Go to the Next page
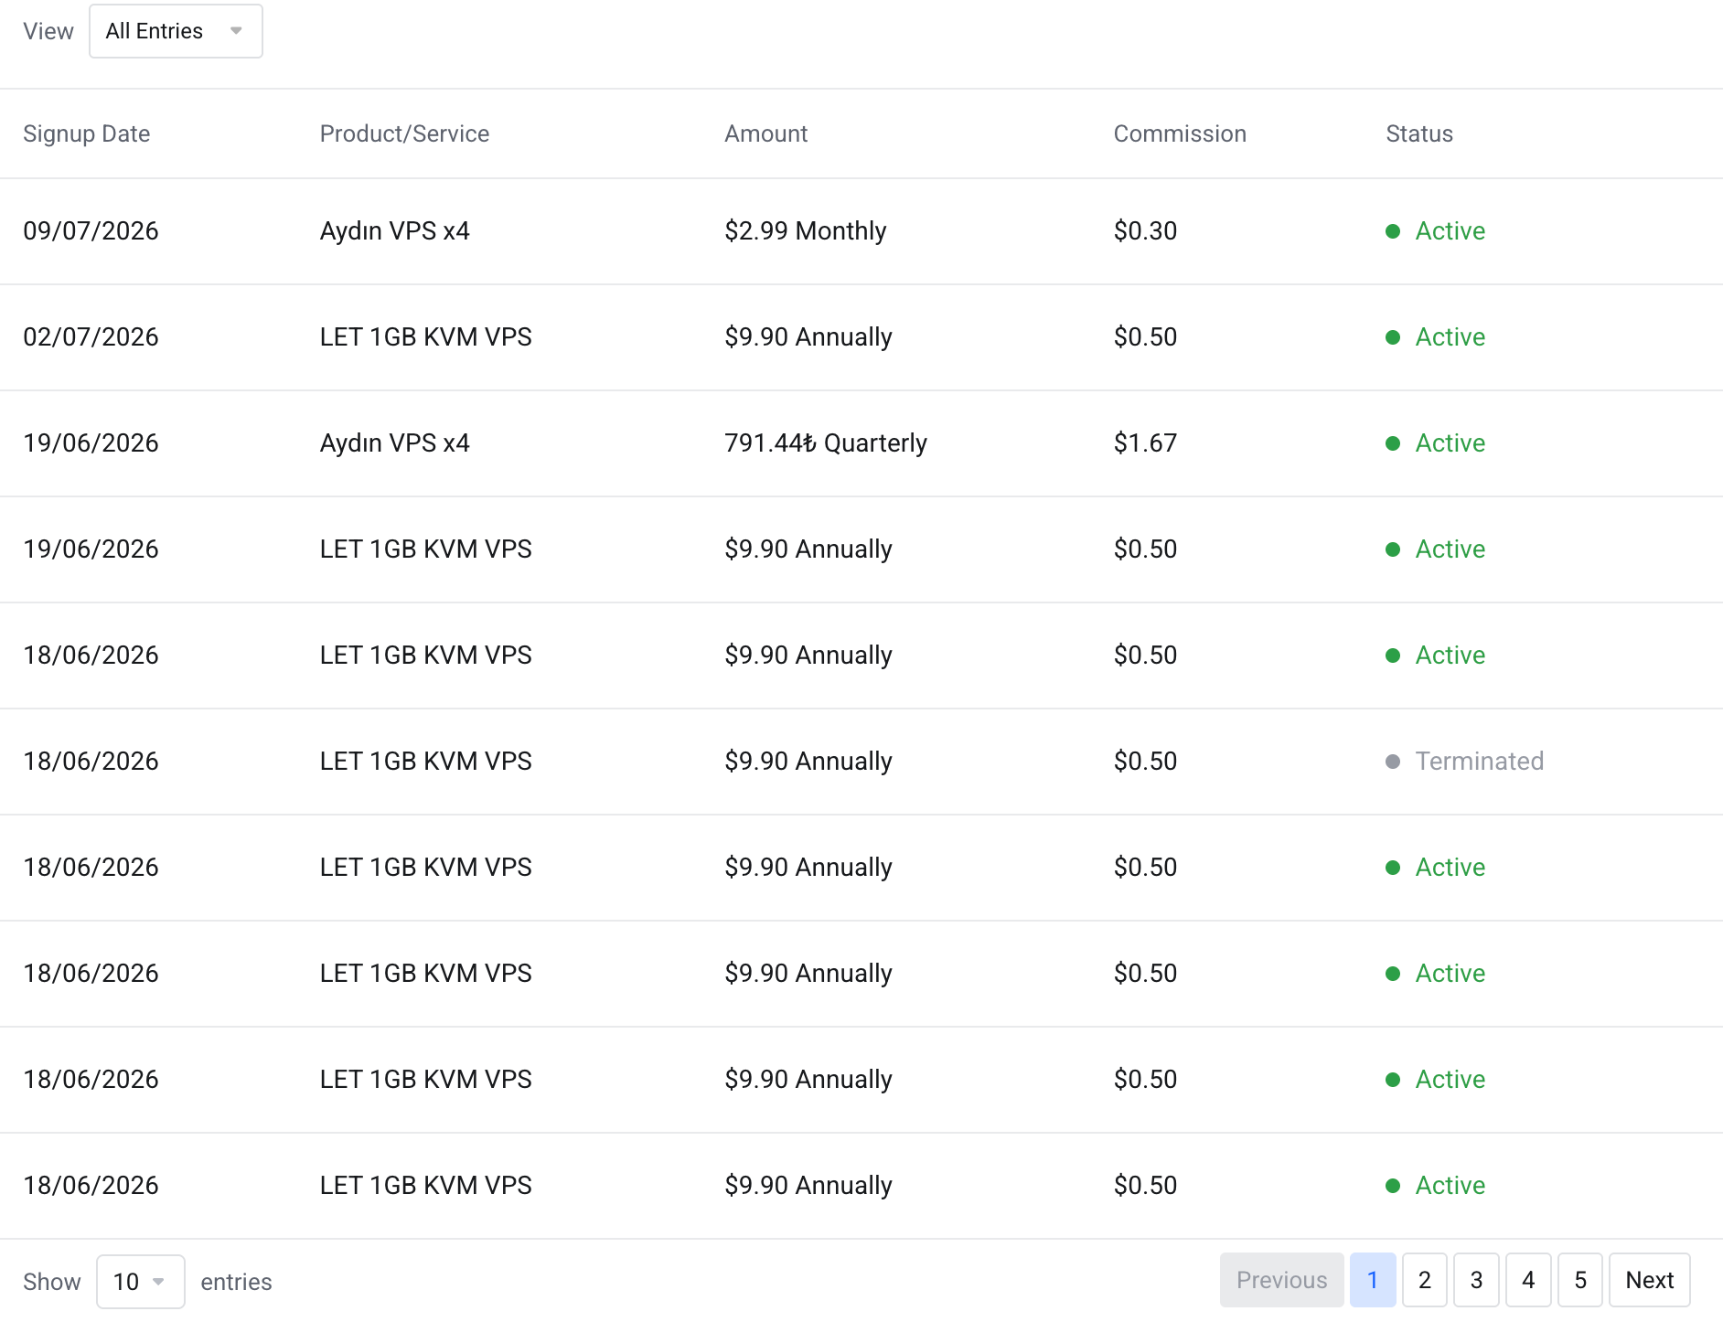 [1649, 1280]
